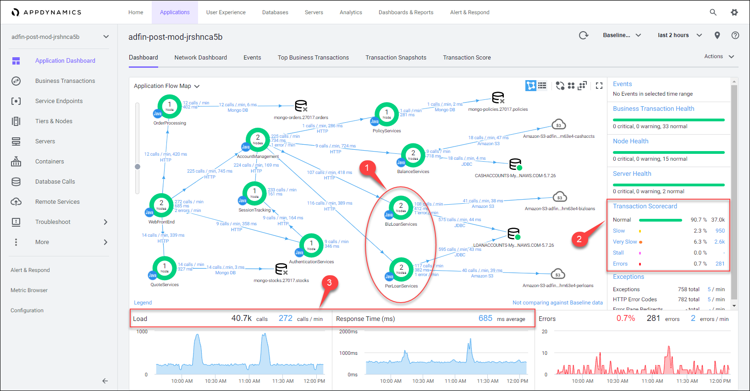Open the Databases top menu
This screenshot has width=750, height=391.
275,12
